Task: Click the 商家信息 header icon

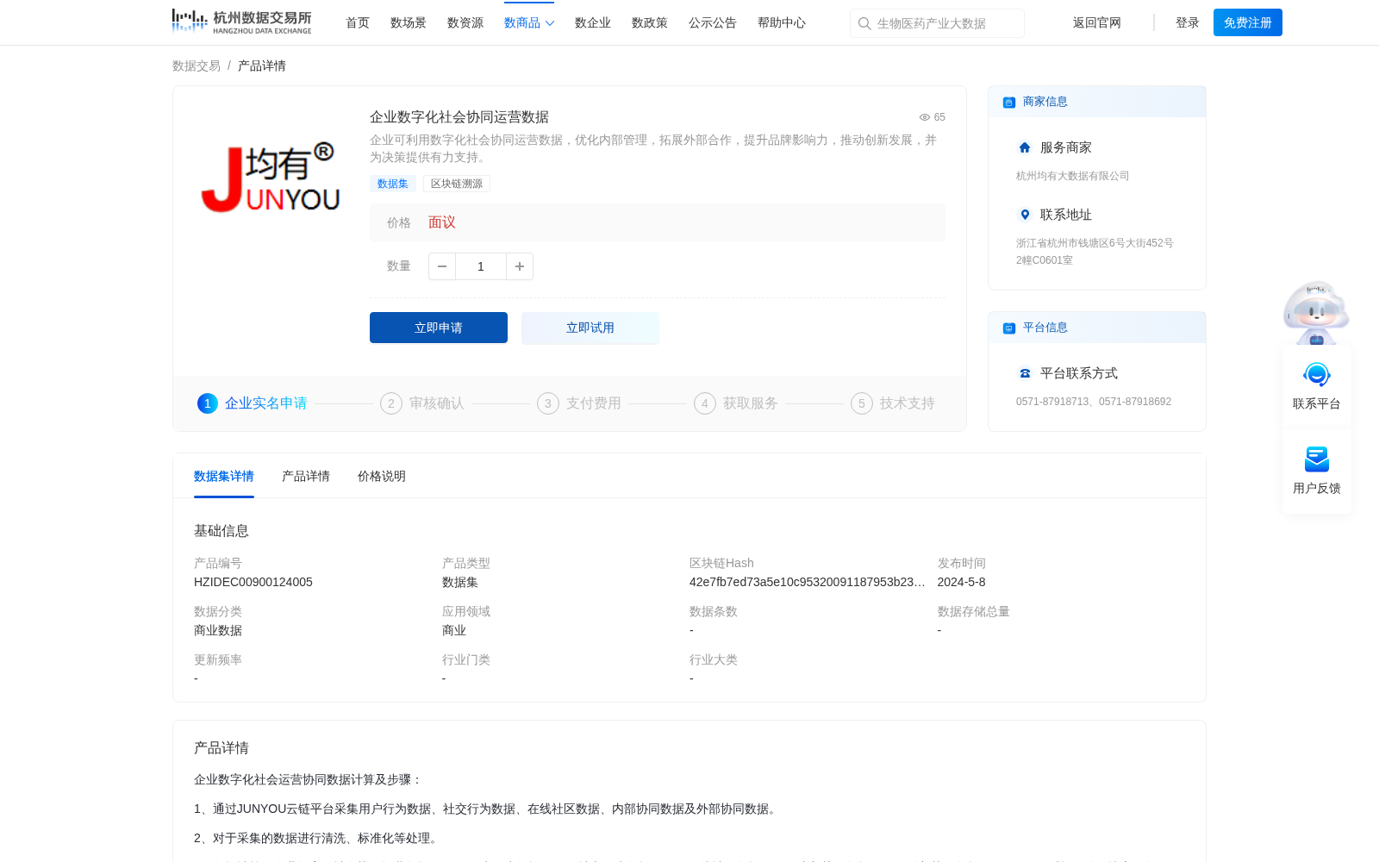Action: (x=1008, y=102)
